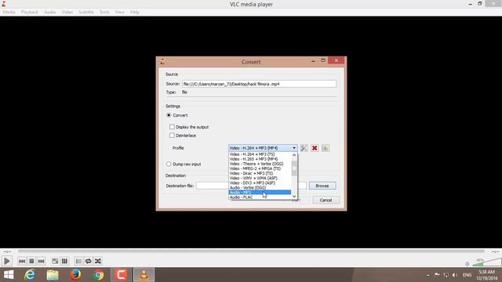Show hidden tray icons arrow

(x=428, y=275)
